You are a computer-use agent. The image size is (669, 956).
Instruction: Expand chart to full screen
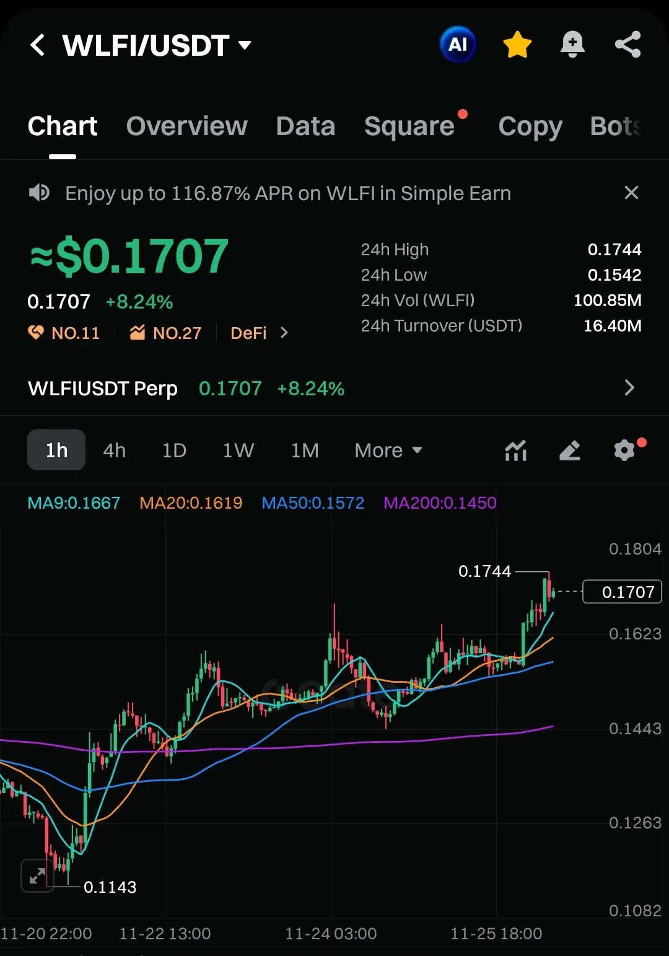click(x=37, y=875)
